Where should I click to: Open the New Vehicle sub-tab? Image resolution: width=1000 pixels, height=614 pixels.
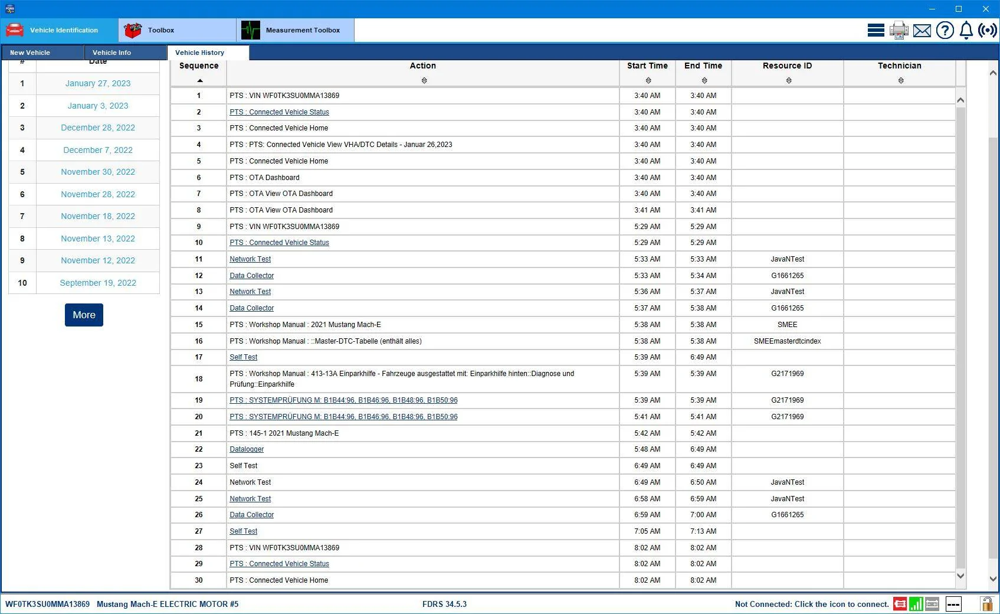point(42,53)
